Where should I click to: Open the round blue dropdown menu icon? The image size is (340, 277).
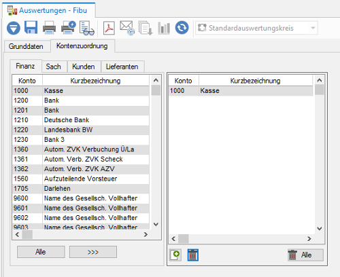coord(14,28)
